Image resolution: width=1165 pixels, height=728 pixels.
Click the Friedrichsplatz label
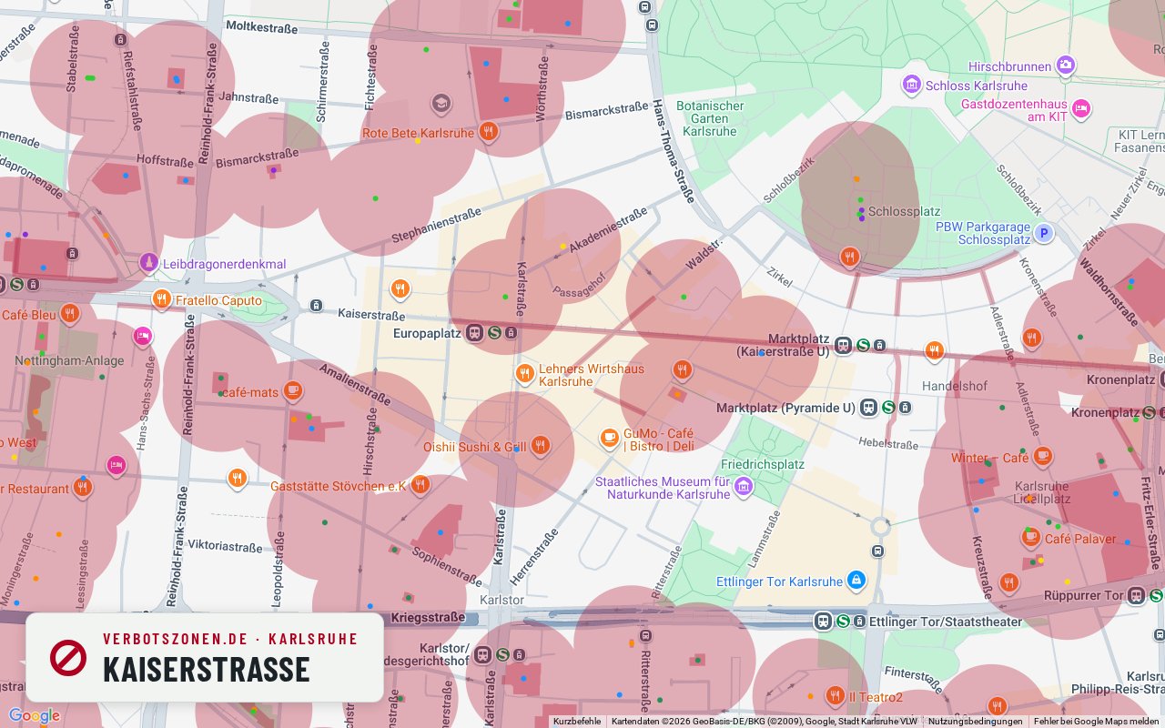(x=763, y=464)
